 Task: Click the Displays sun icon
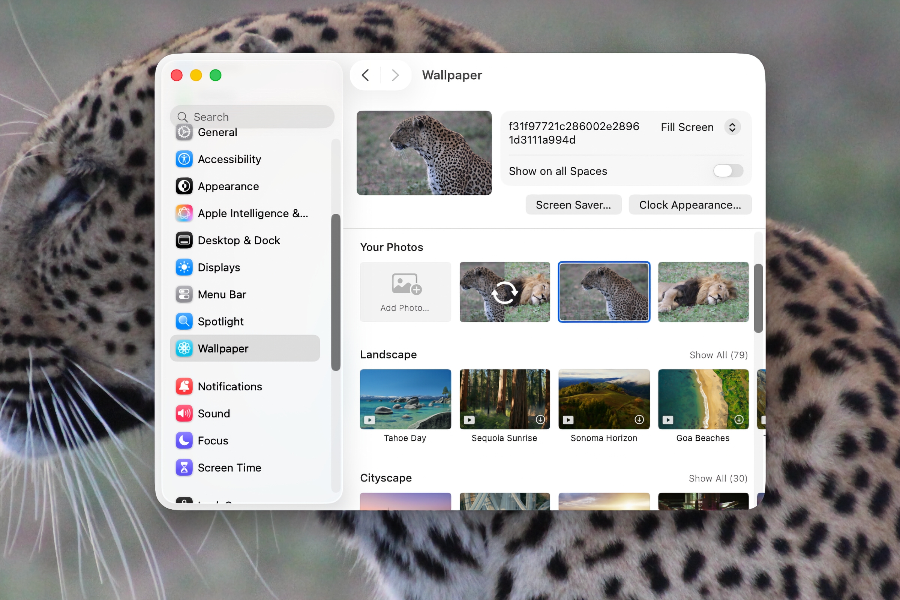[184, 267]
